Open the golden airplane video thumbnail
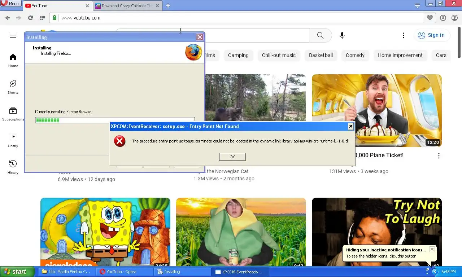The image size is (462, 277). click(377, 111)
